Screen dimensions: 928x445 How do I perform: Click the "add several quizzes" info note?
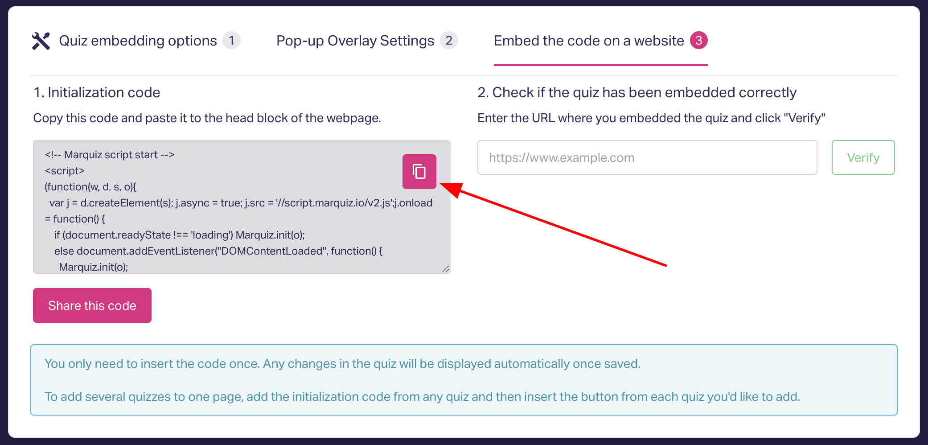(422, 397)
